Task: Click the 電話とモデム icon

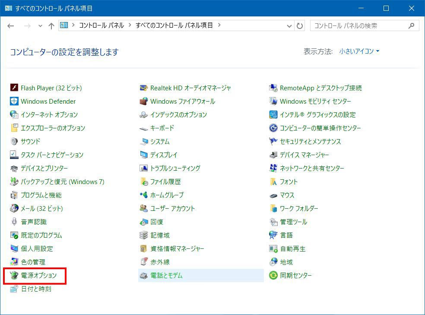Action: [x=144, y=275]
